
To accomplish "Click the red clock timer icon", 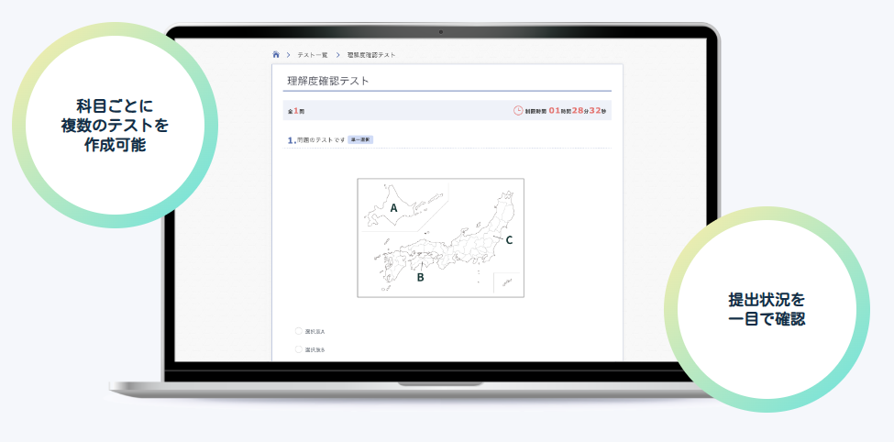I will pyautogui.click(x=518, y=110).
